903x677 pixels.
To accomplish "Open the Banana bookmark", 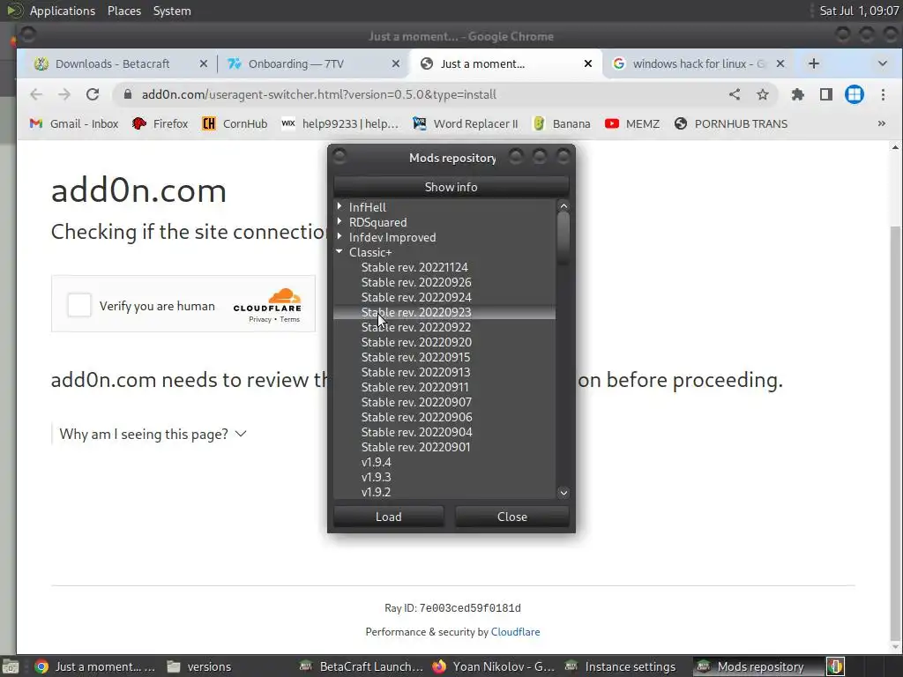I will pos(562,123).
